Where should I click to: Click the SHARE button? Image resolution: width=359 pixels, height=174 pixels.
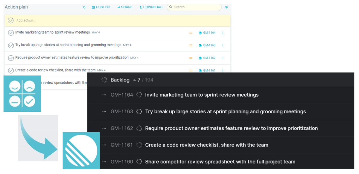[125, 7]
